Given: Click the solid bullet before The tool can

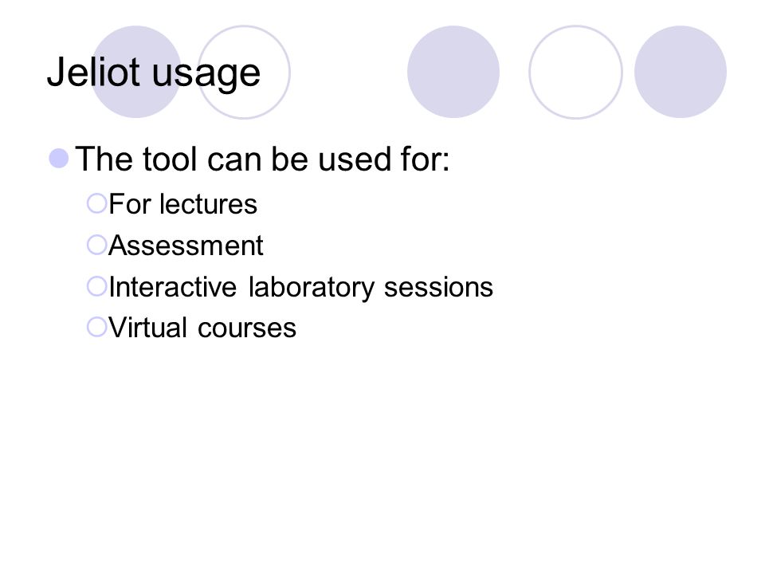Looking at the screenshot, I should [x=59, y=159].
